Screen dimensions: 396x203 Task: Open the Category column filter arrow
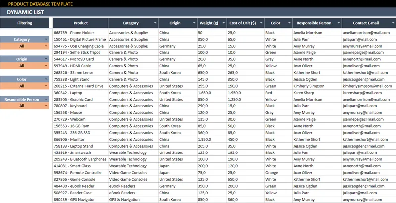click(x=155, y=23)
